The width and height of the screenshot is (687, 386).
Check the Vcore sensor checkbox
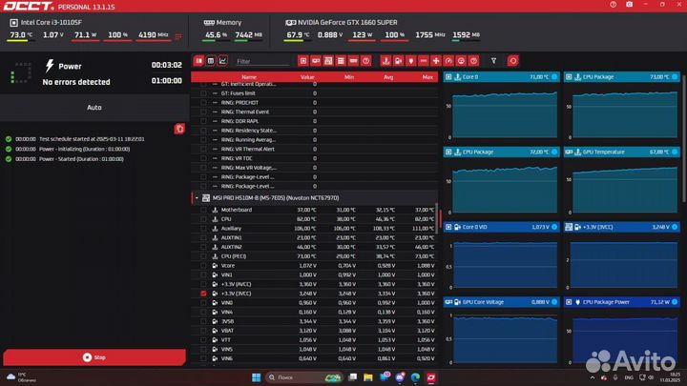click(x=203, y=265)
